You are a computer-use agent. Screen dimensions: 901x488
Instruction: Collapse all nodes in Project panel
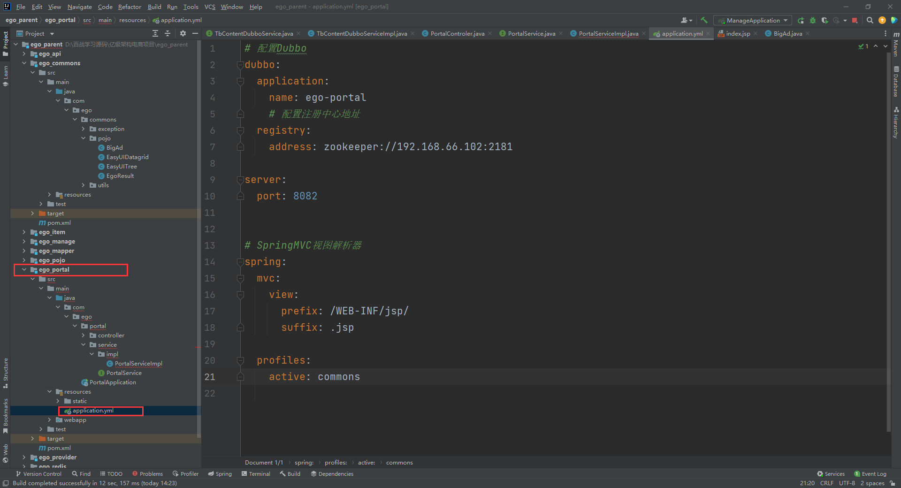coord(168,33)
